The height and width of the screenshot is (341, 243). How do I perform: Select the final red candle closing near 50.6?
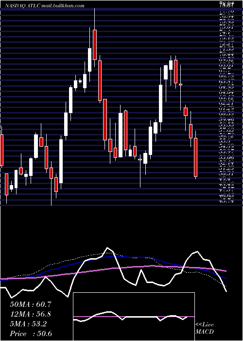point(196,157)
